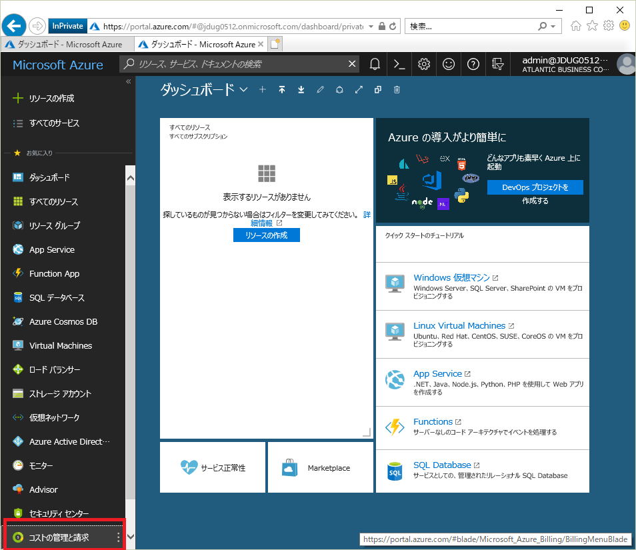Click the download dashboard icon
This screenshot has width=636, height=550.
301,89
